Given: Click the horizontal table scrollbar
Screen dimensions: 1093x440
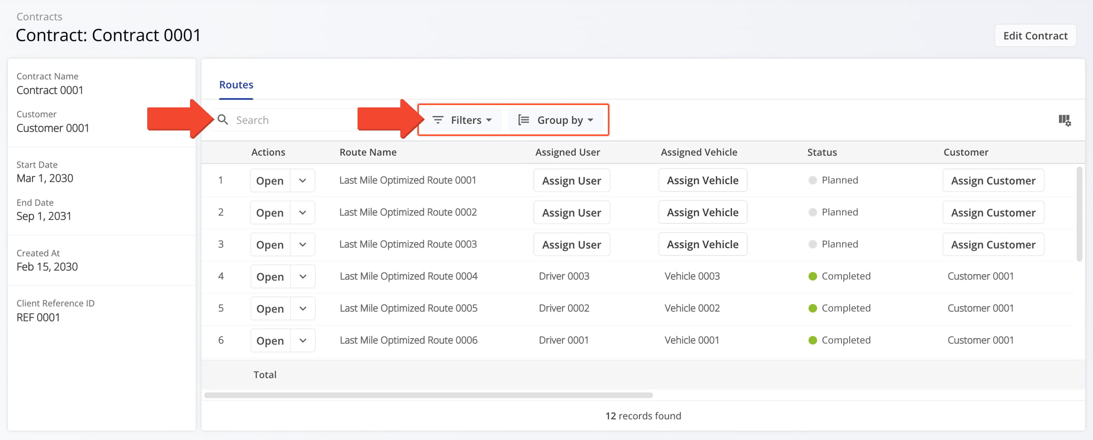Looking at the screenshot, I should [x=428, y=395].
